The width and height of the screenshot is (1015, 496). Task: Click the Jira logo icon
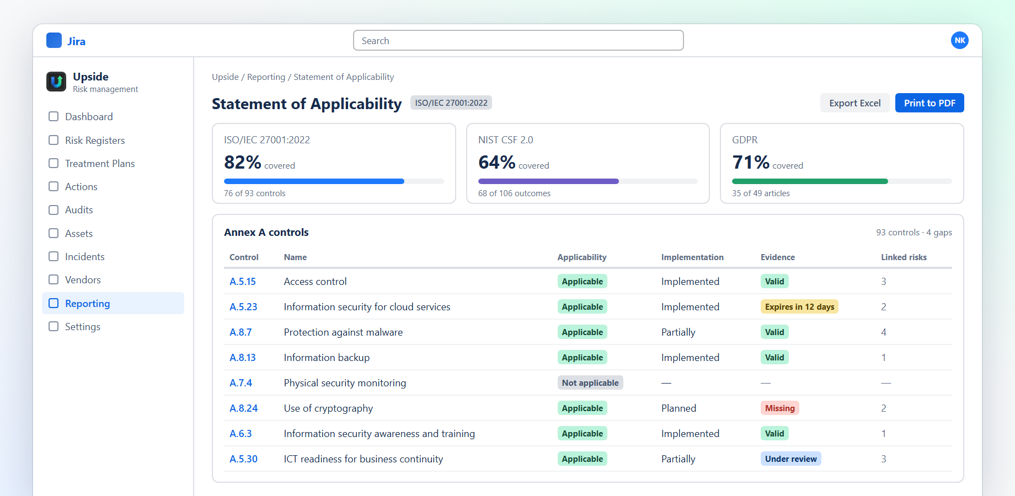(54, 40)
